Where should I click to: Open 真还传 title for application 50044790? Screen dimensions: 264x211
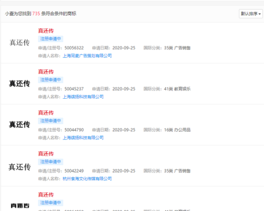tap(46, 113)
